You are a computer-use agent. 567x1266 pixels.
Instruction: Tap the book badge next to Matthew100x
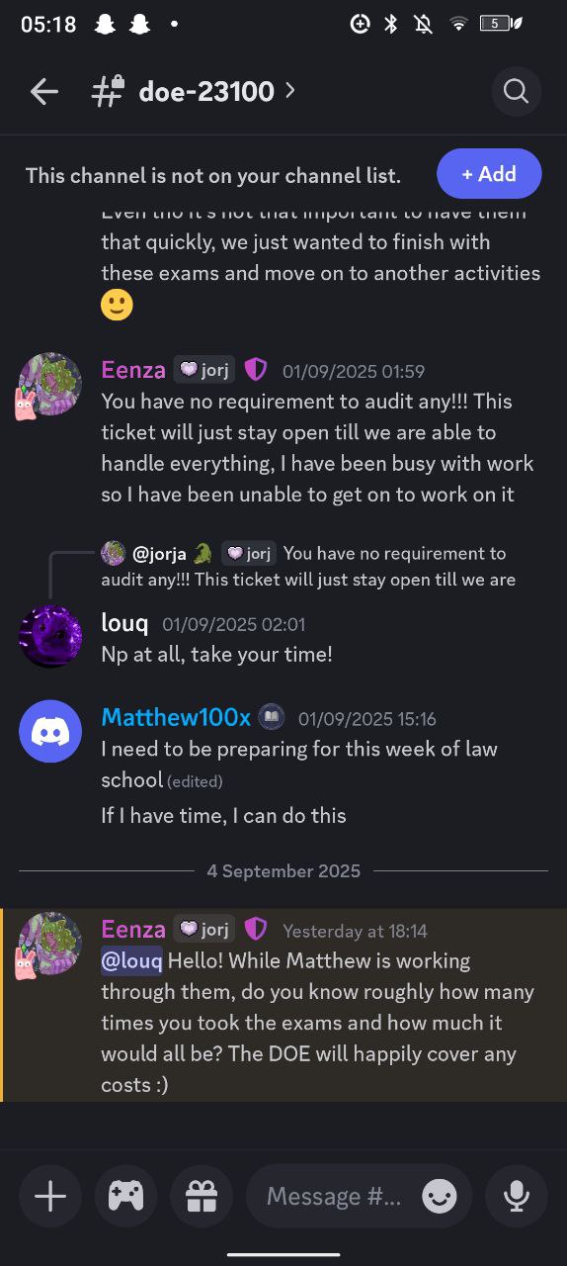(272, 717)
